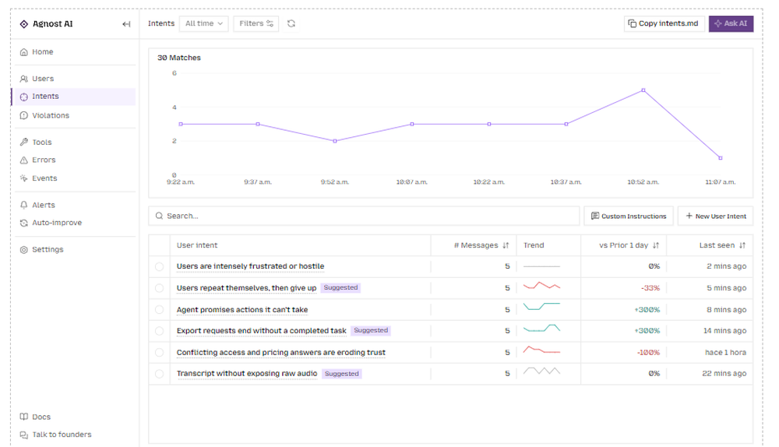Click the Docs book icon
This screenshot has width=779, height=447.
(24, 417)
